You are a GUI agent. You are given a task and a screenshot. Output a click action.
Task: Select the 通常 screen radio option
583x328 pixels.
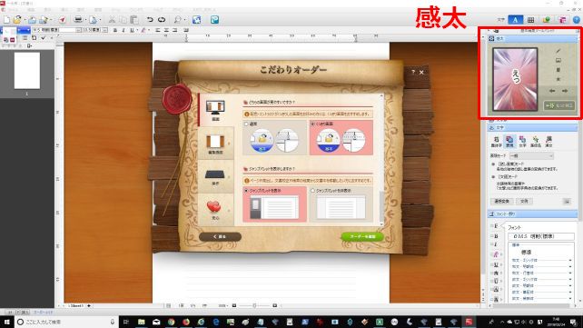tap(246, 124)
